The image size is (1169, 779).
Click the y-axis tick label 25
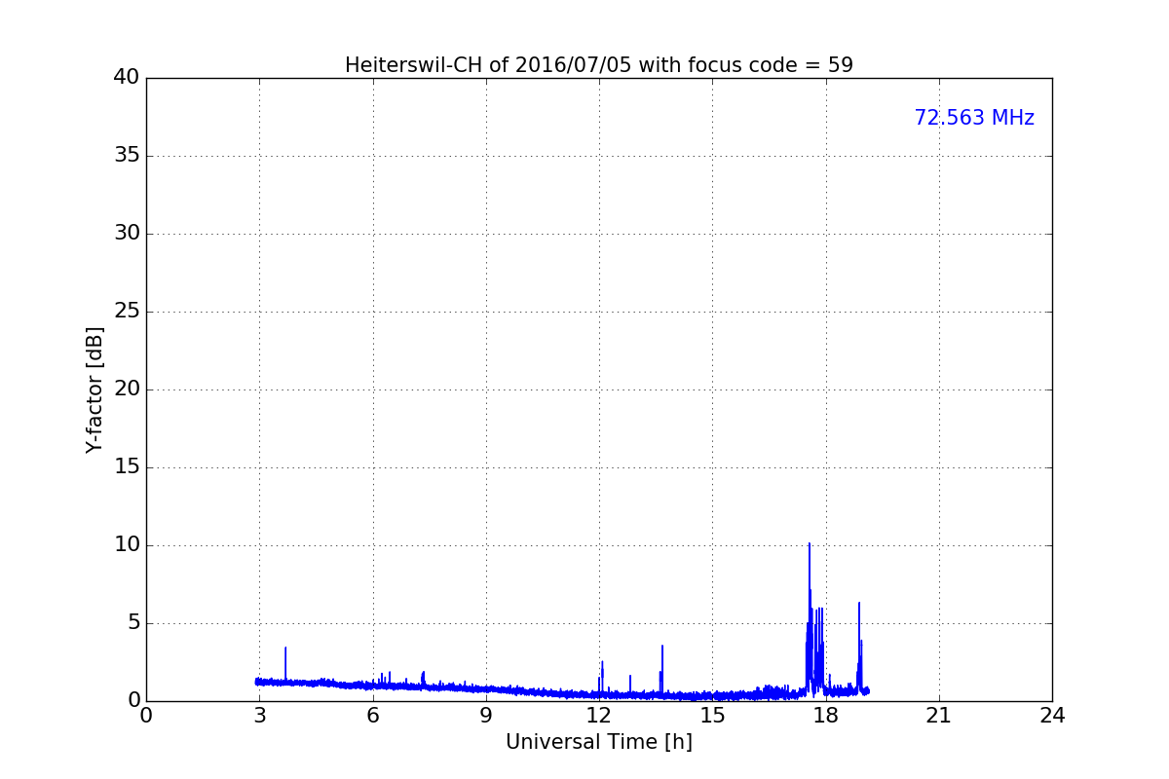coord(127,312)
